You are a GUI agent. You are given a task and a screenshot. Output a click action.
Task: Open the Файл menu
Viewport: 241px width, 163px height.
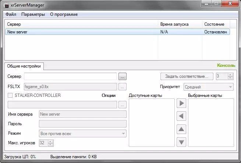point(11,14)
